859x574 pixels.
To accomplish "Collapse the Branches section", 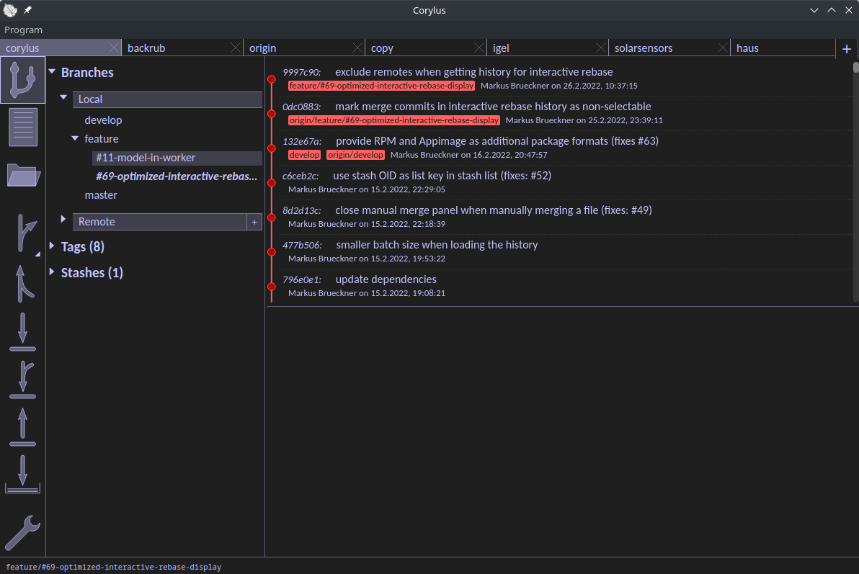I will (52, 72).
